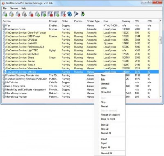Open the Service menu
The width and height of the screenshot is (164, 156).
tap(14, 8)
